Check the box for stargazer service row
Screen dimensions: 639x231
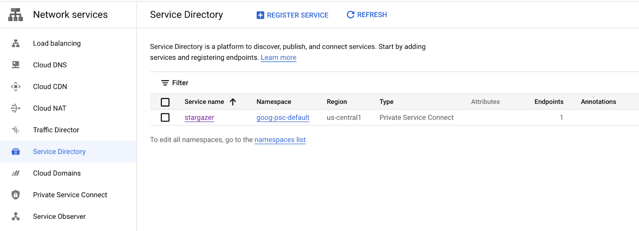(165, 118)
